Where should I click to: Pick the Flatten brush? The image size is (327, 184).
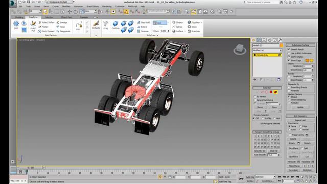[43, 27]
